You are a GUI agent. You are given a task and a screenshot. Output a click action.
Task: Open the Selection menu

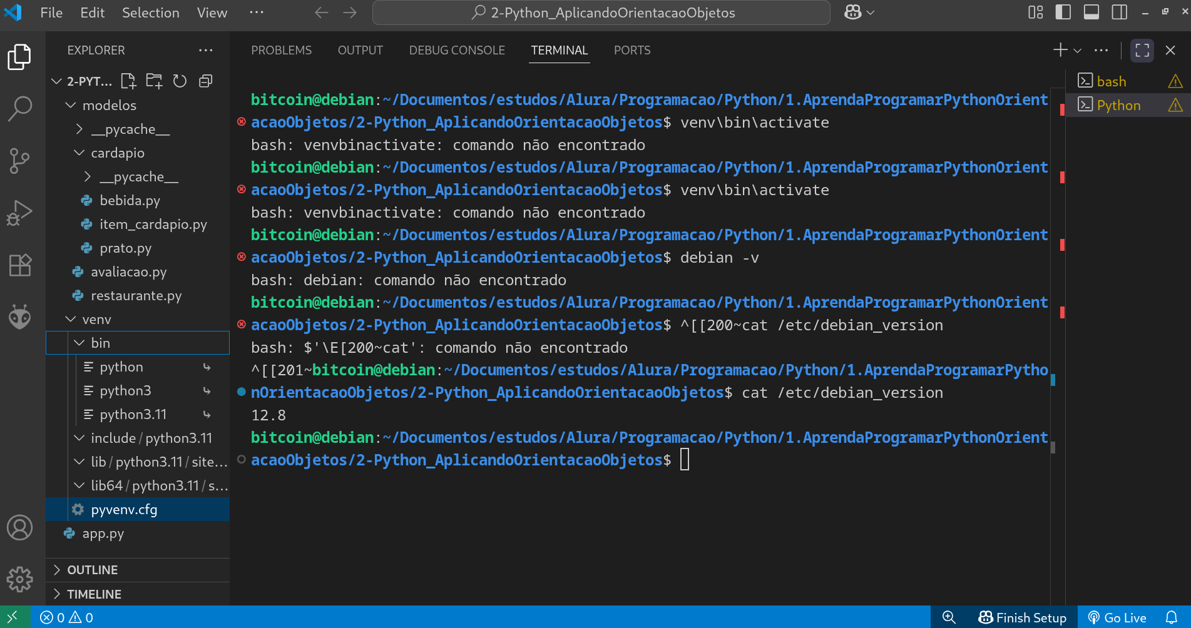[150, 13]
